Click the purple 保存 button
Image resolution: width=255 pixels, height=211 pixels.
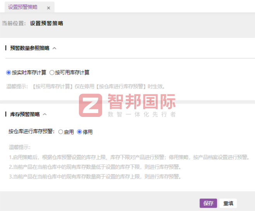208,203
